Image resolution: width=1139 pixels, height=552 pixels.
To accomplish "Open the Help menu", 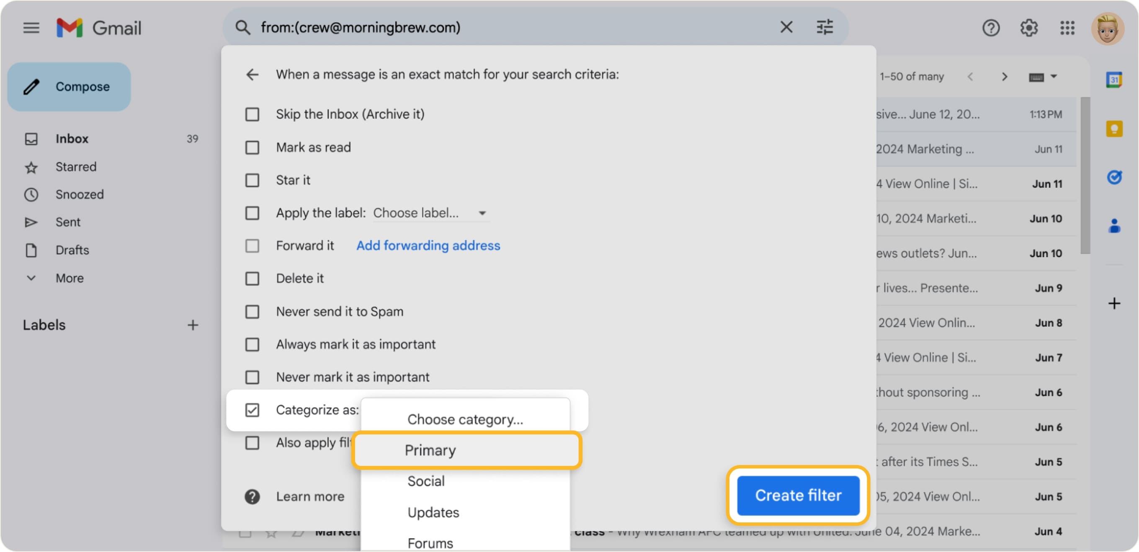I will pos(991,27).
